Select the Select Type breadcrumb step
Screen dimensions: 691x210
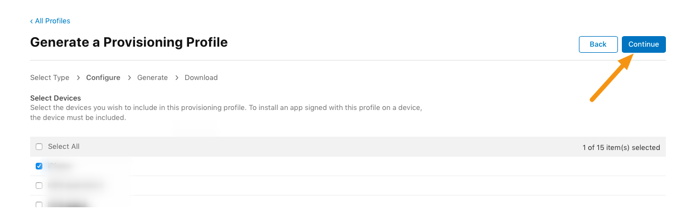click(x=50, y=78)
